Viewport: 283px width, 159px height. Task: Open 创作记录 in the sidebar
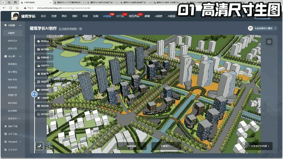coord(12,41)
